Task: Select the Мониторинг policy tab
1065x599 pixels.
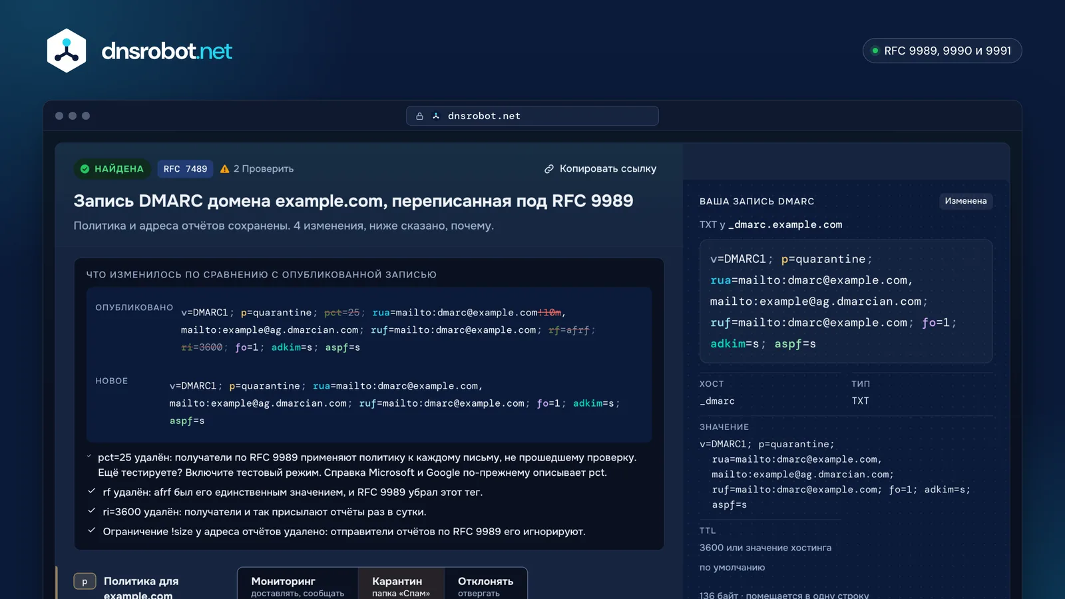Action: (298, 585)
